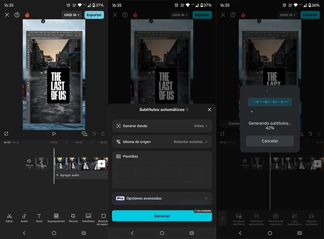The image size is (324, 239).
Task: Open the help icon in the left screenshot
Action: coord(17,15)
